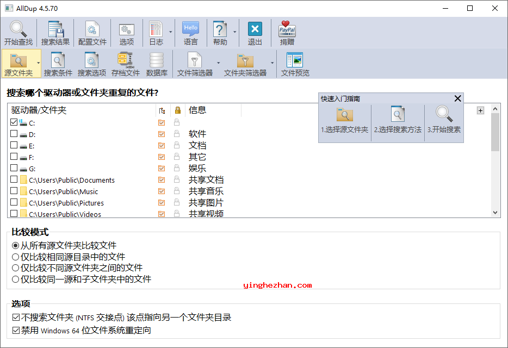508x348 pixels.
Task: Expand the 源文件夹 dropdown arrow
Action: point(39,63)
